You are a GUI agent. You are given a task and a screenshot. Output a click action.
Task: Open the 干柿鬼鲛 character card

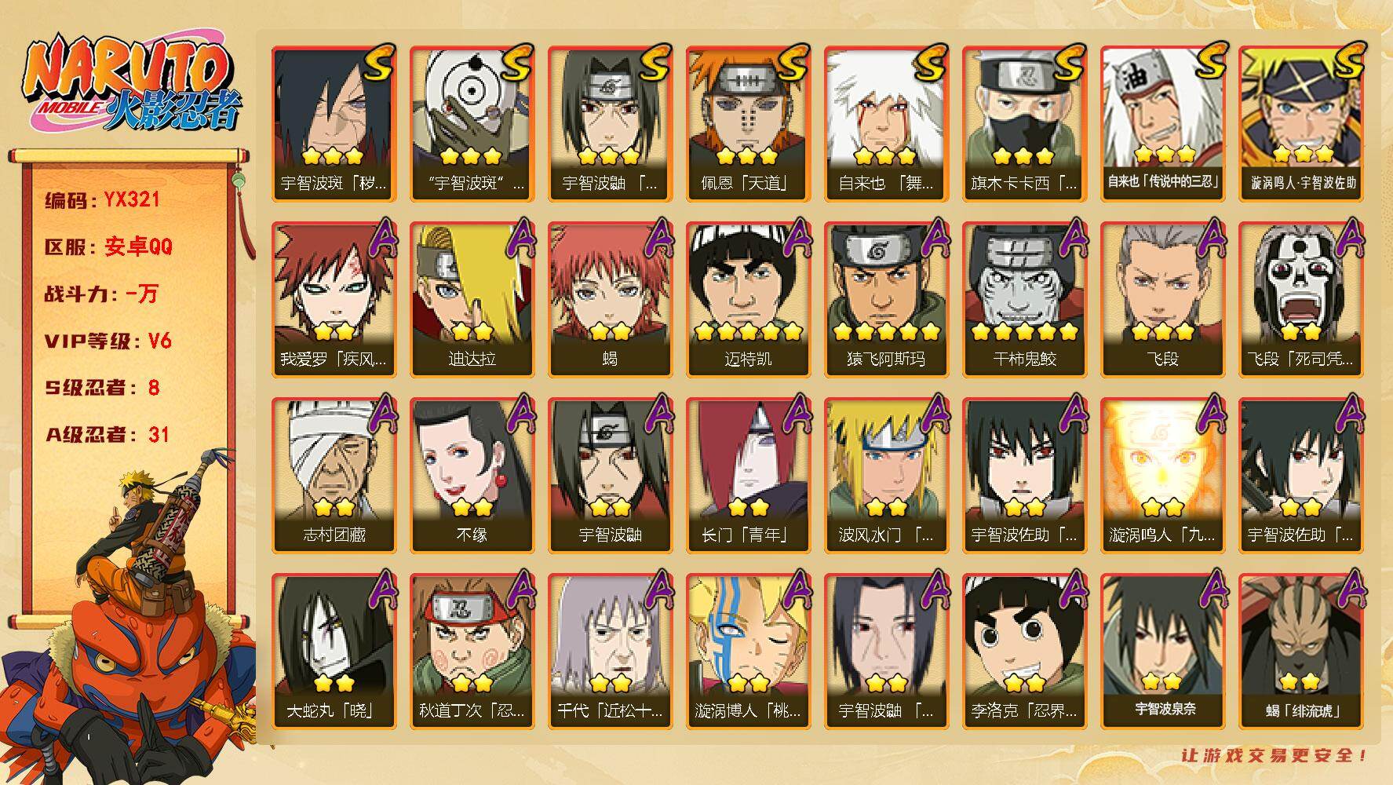pos(1024,299)
